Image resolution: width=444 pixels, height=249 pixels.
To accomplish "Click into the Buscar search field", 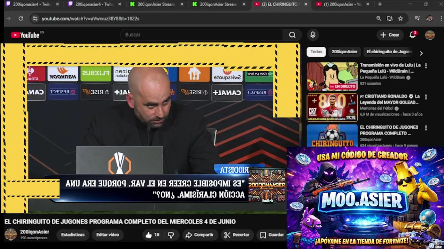I will [x=202, y=35].
